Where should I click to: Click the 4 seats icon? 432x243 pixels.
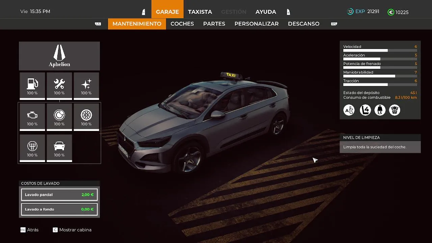[x=365, y=110]
